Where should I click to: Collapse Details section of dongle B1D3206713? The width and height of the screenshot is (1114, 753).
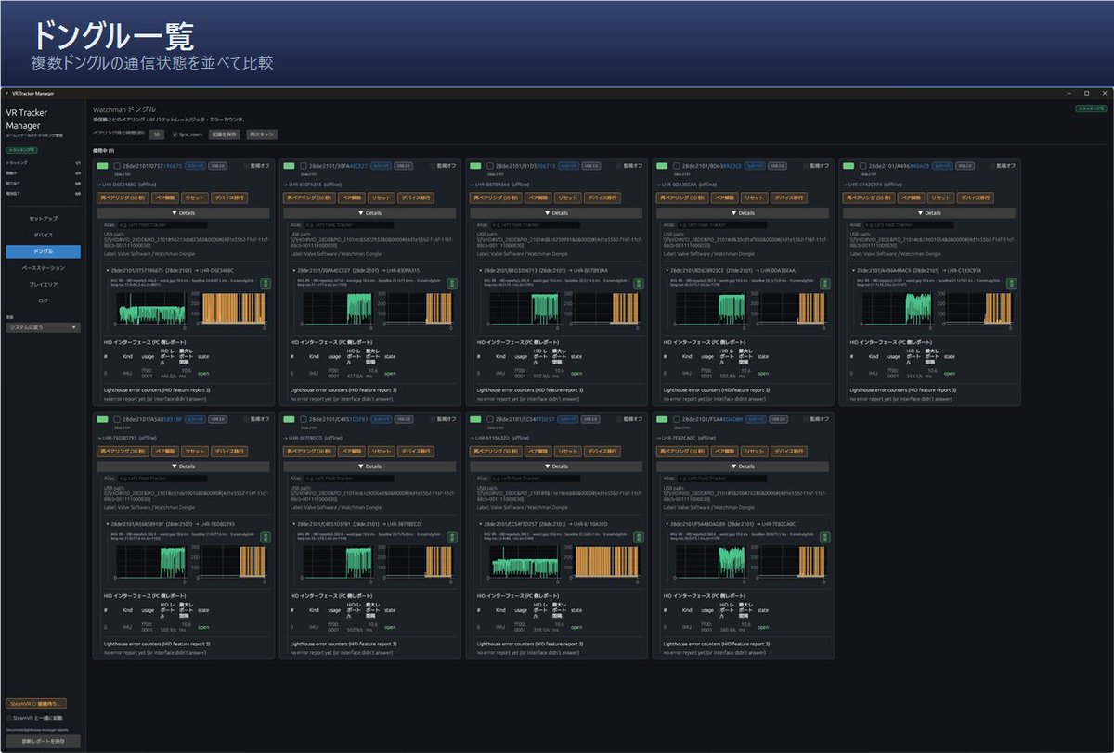[555, 212]
